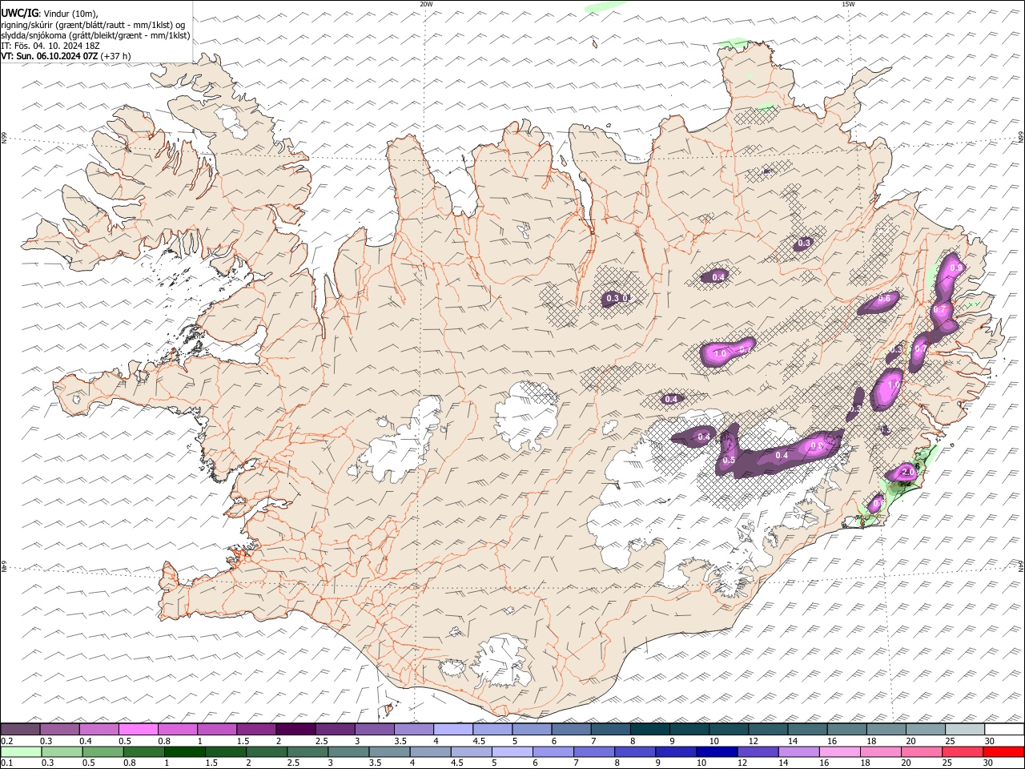Click the '20W' longitude label at top
The width and height of the screenshot is (1025, 769).
(426, 4)
